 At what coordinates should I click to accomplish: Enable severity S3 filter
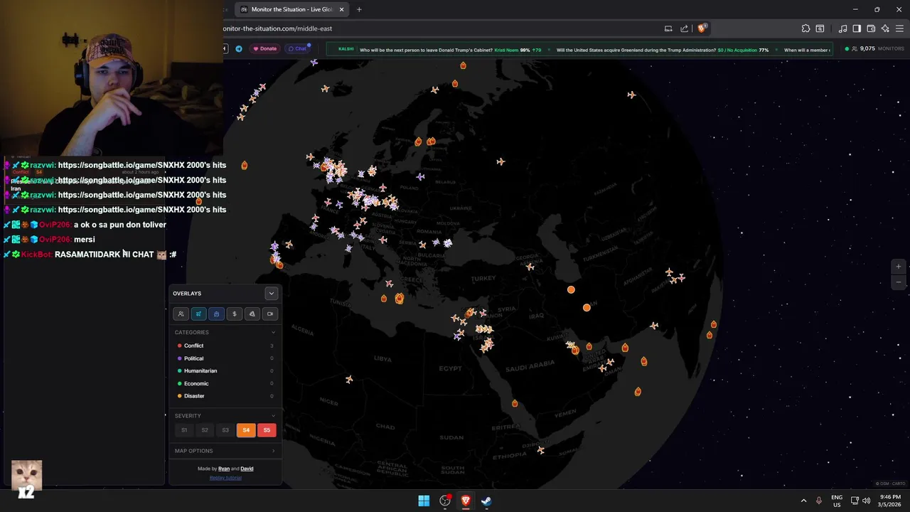[225, 430]
